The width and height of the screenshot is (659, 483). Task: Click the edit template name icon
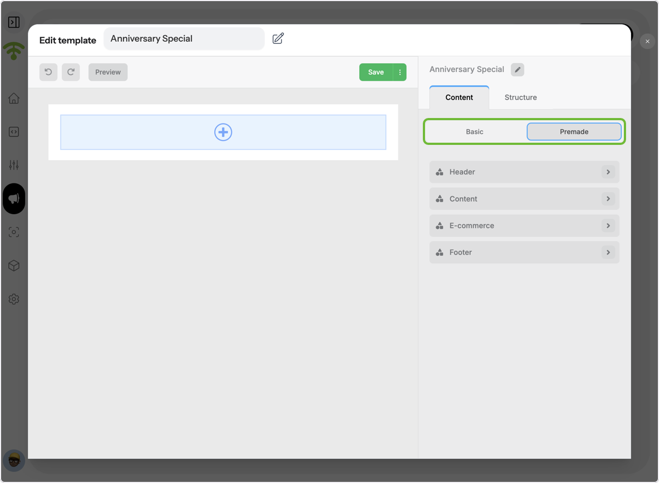pos(278,38)
